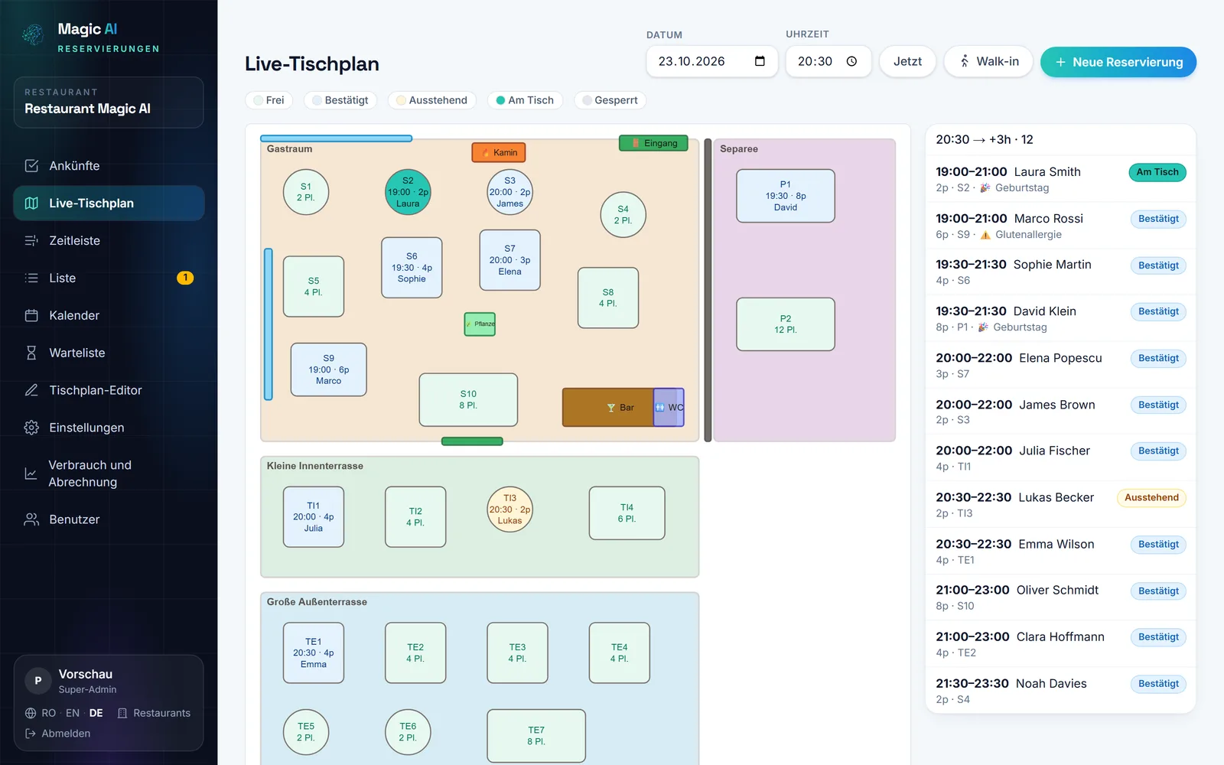Click the Abmelden logout icon

pos(31,734)
